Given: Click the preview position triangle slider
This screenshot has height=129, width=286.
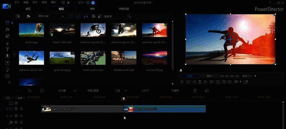Looking at the screenshot, I should click(181, 70).
